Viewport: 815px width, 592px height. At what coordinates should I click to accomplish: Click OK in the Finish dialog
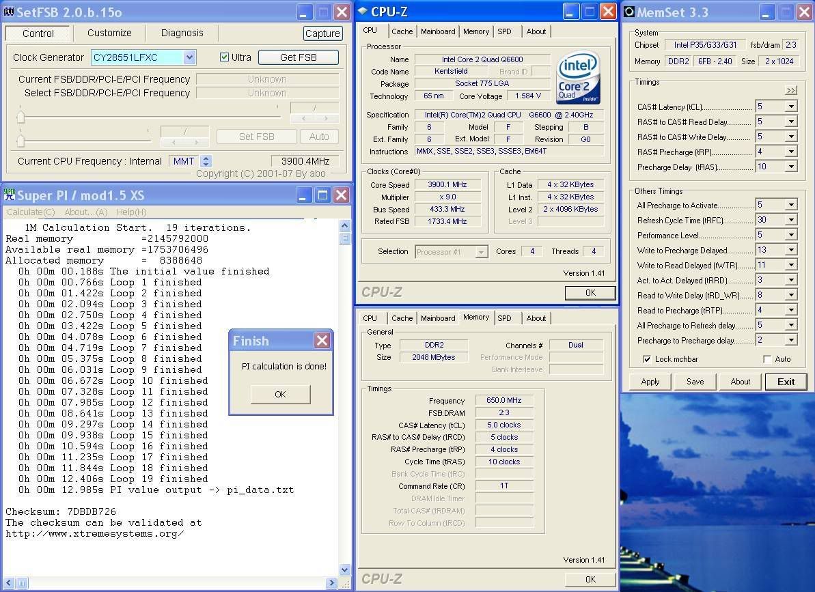(280, 394)
